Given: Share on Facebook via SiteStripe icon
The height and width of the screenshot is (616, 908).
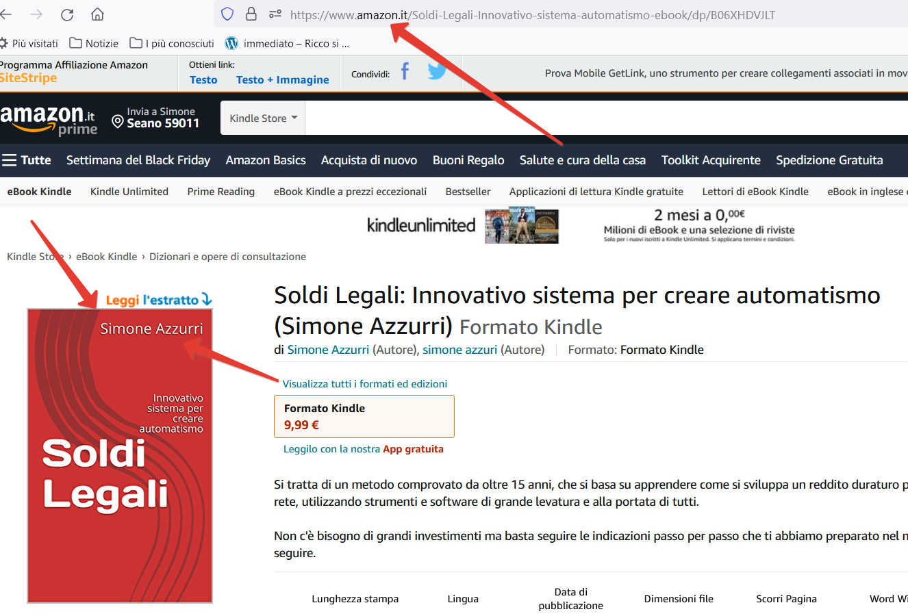Looking at the screenshot, I should click(405, 72).
